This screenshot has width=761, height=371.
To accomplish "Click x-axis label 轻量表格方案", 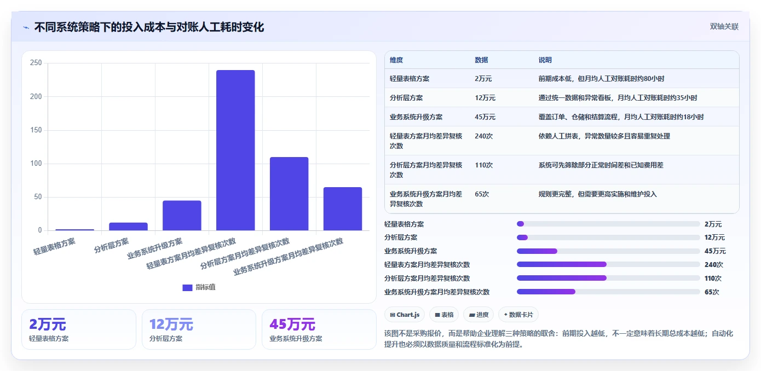I will (55, 247).
